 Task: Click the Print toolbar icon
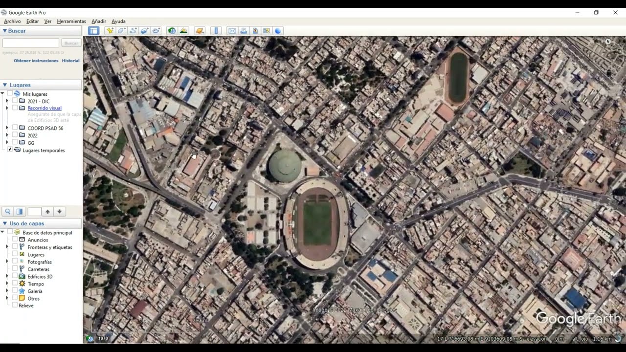(244, 31)
